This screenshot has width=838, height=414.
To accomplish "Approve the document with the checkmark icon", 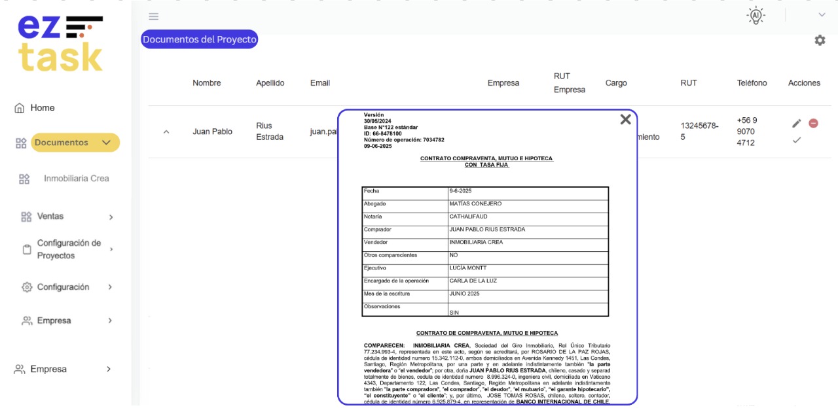I will click(x=797, y=140).
